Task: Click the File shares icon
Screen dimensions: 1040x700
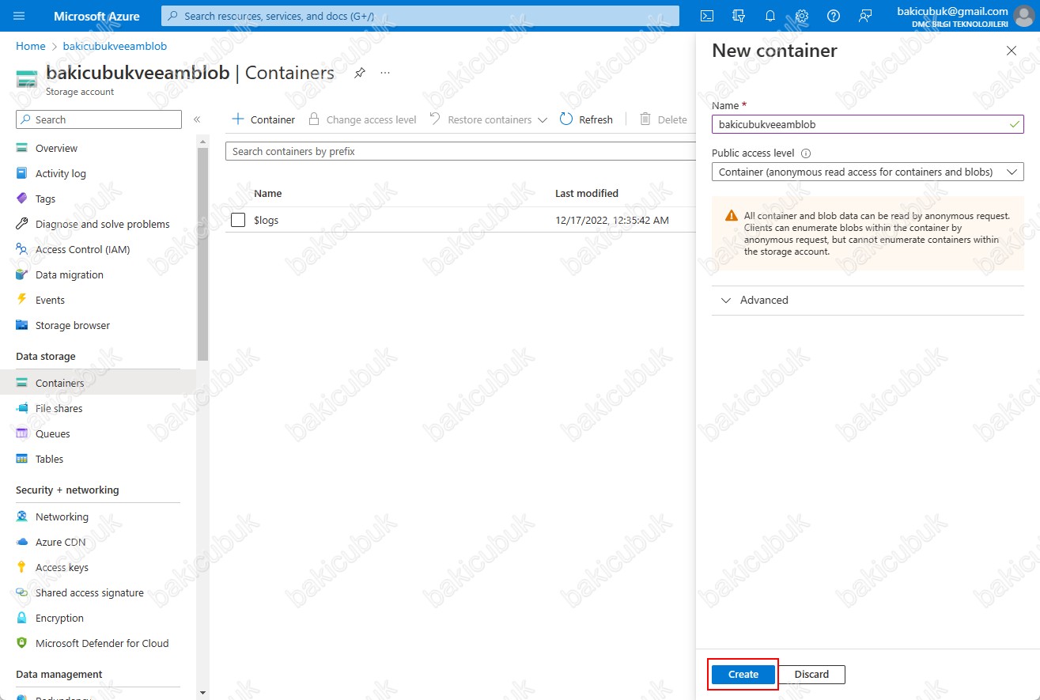Action: [22, 408]
